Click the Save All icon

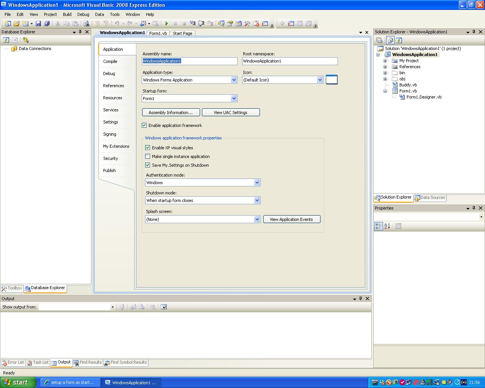coord(47,23)
